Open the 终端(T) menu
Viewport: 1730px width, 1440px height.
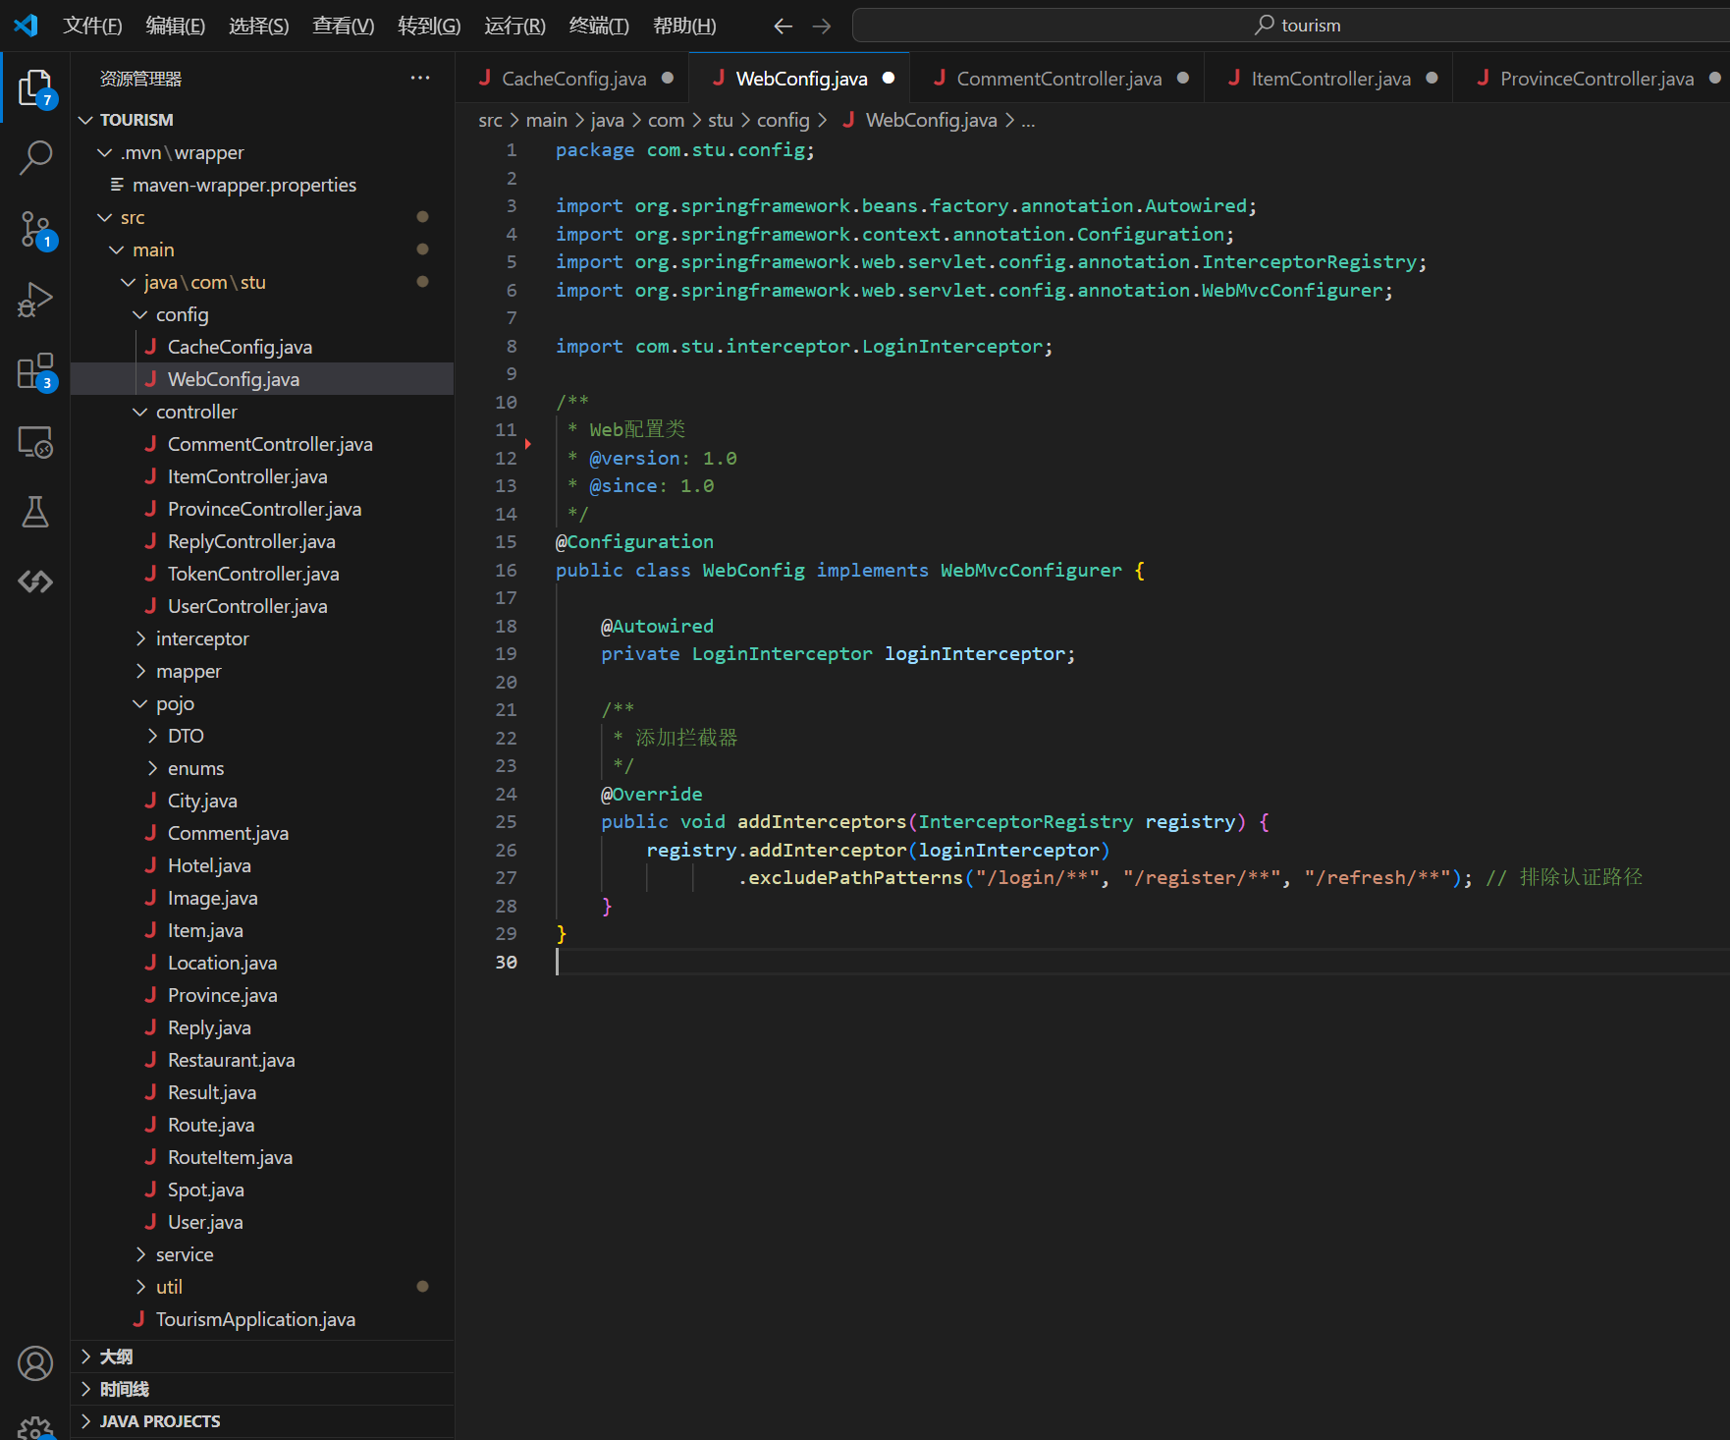click(599, 27)
